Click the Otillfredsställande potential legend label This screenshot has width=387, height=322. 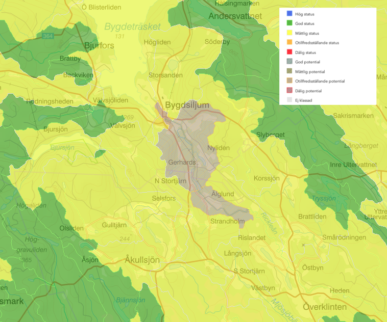pyautogui.click(x=320, y=81)
